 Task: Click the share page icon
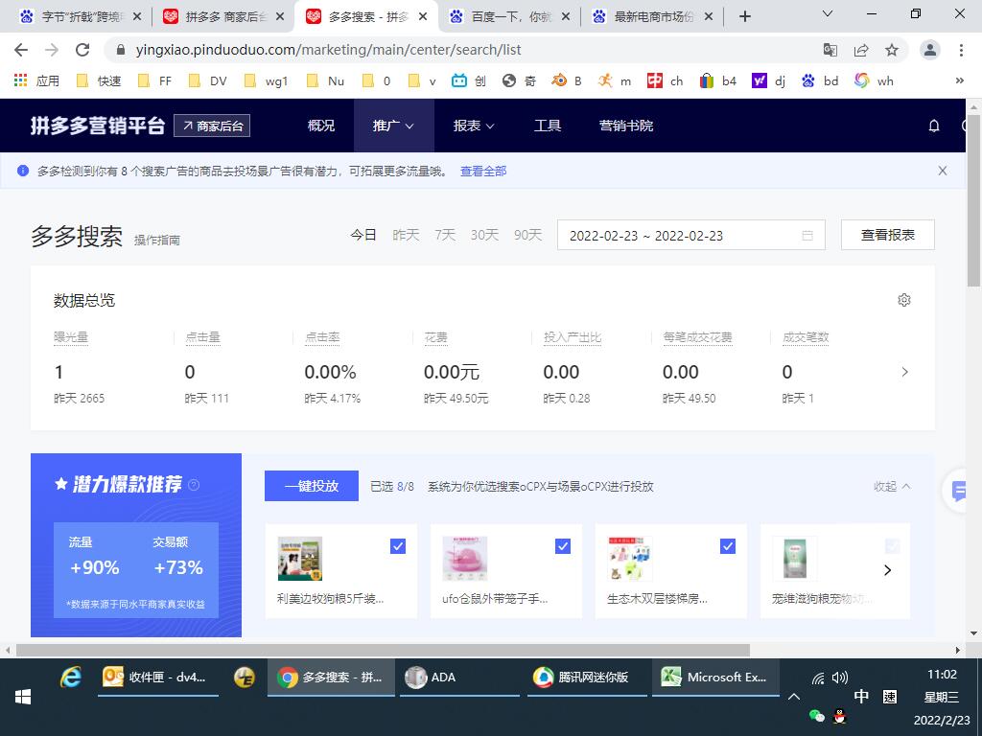coord(861,50)
